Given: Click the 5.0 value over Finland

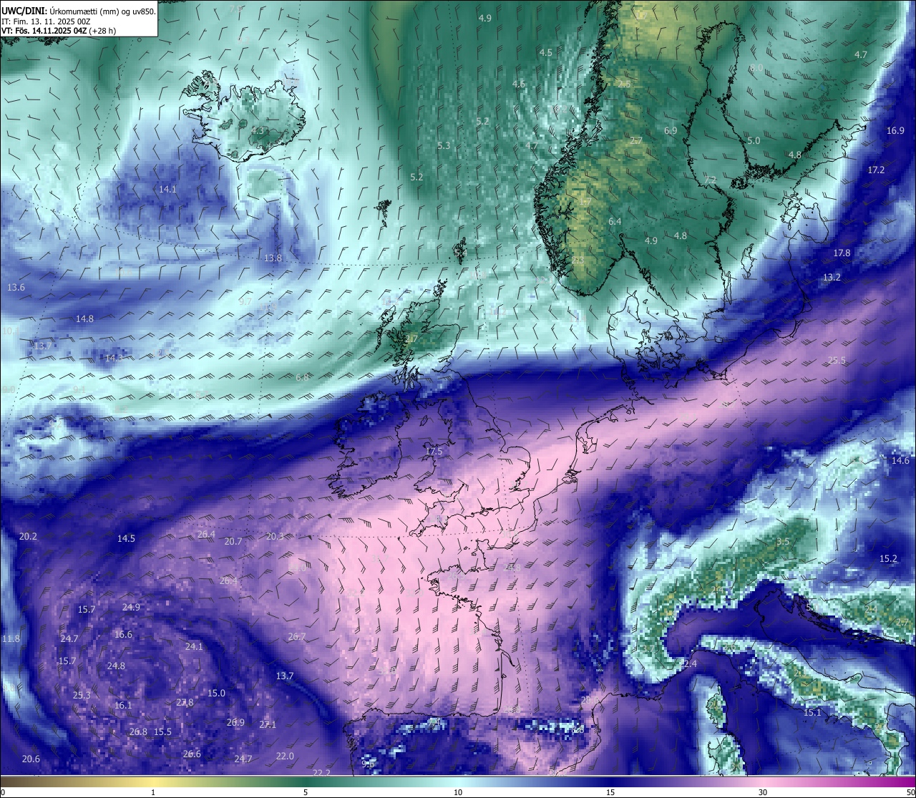Looking at the screenshot, I should (x=754, y=141).
